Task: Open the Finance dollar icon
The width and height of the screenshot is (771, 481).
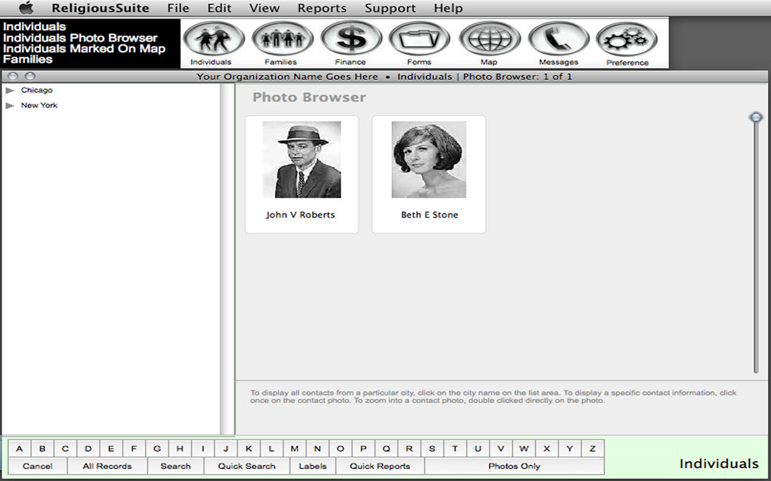Action: pos(351,38)
